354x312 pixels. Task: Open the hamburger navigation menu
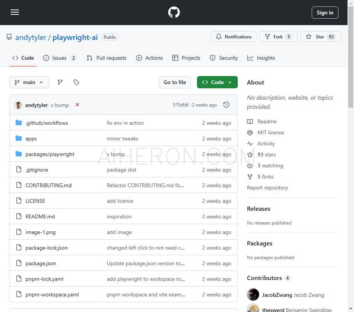click(x=15, y=12)
